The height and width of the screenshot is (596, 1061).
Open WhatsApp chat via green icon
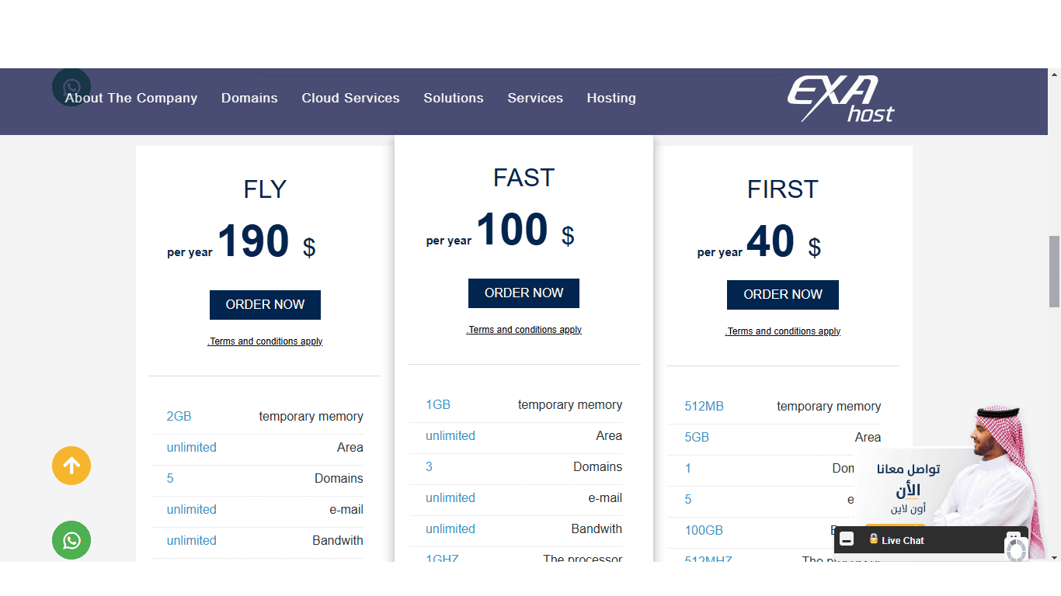pos(71,540)
